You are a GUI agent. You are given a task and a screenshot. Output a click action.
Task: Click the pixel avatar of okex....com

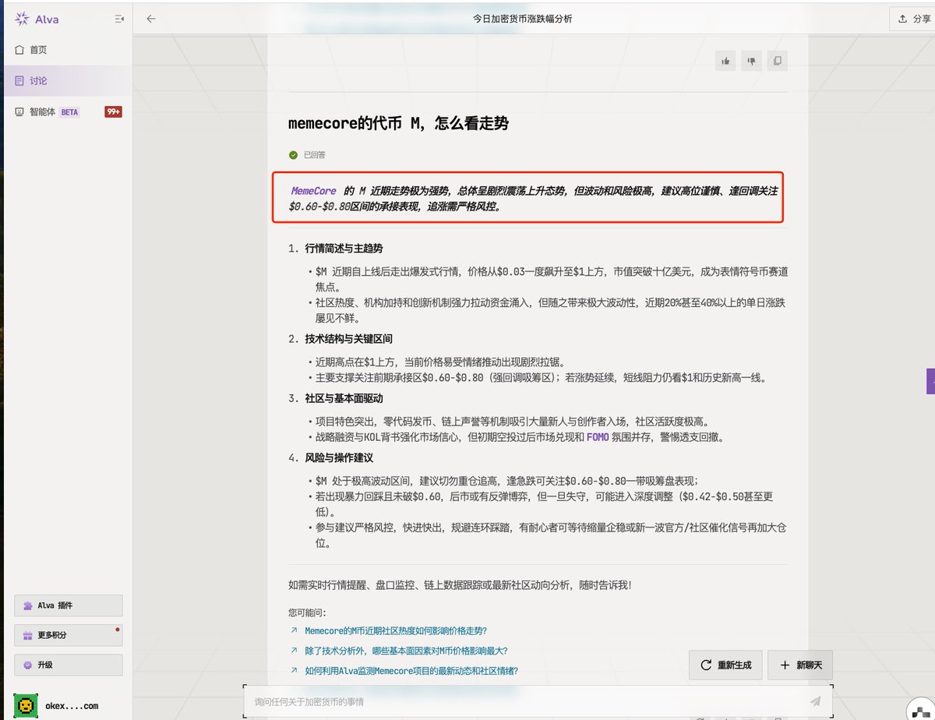26,706
